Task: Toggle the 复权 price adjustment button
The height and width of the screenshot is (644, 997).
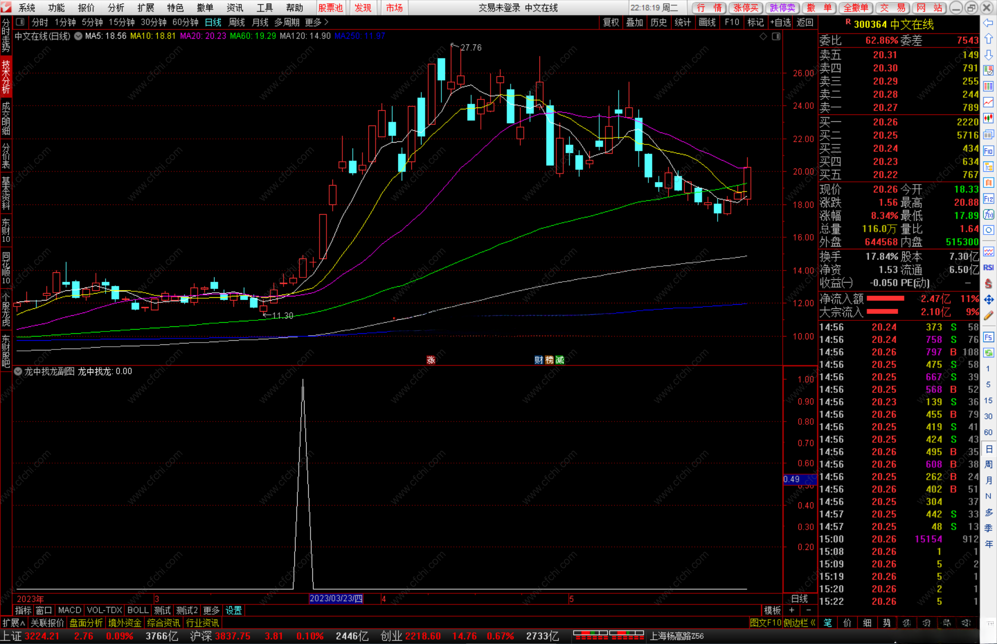Action: pos(611,22)
